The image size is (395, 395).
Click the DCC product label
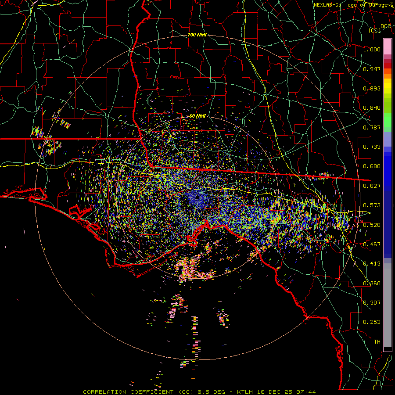[x=386, y=26]
